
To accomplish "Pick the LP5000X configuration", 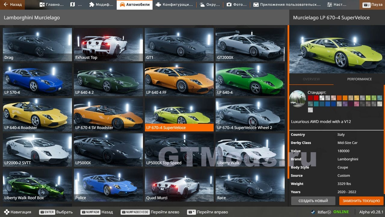I will pyautogui.click(x=108, y=150).
